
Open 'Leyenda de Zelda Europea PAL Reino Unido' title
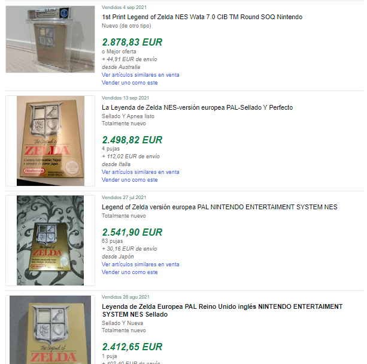pyautogui.click(x=222, y=311)
